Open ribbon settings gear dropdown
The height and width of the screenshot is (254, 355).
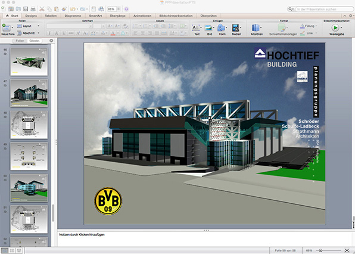point(351,16)
